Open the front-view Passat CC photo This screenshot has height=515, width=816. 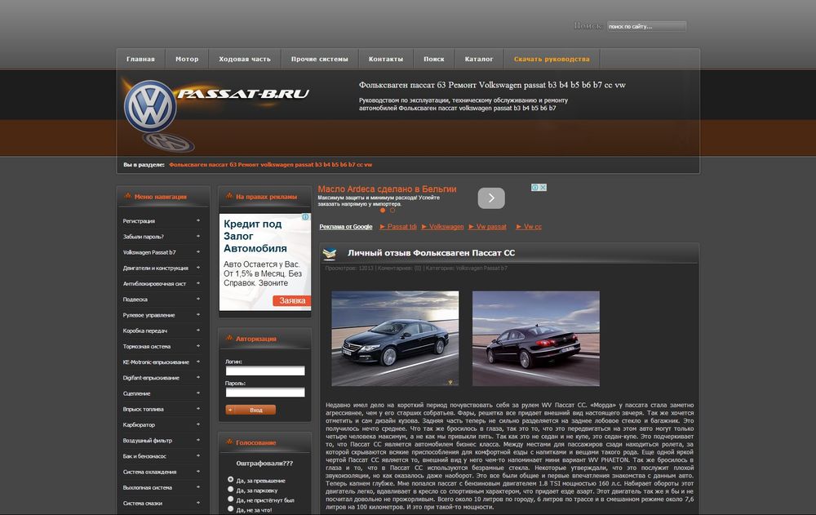click(395, 339)
